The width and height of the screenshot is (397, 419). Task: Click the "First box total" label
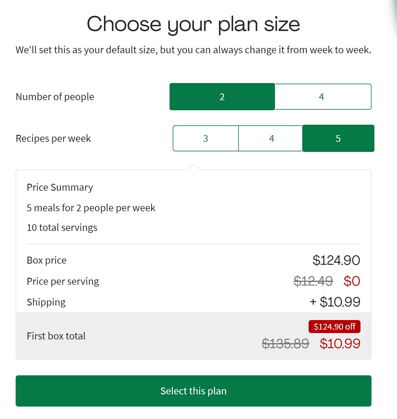[x=56, y=336]
